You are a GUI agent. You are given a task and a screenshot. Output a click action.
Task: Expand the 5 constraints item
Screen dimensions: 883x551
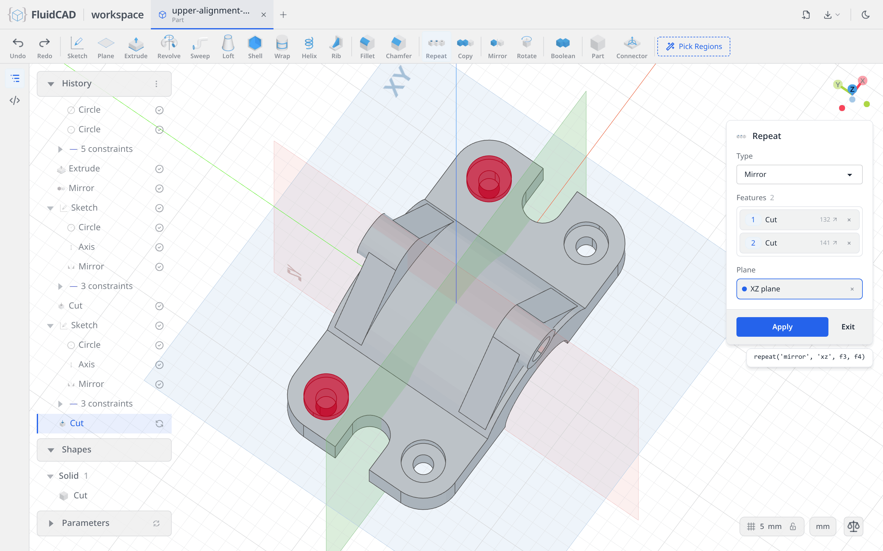61,149
